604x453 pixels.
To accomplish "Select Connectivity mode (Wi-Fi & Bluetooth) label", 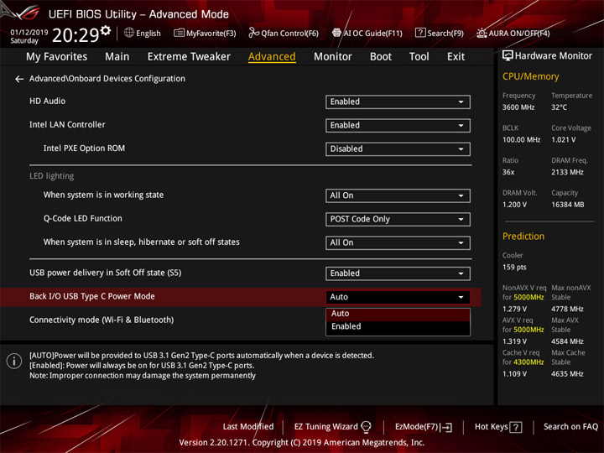I will [x=102, y=320].
